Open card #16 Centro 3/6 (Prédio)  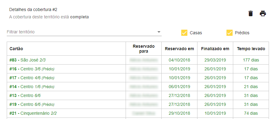click(32, 69)
